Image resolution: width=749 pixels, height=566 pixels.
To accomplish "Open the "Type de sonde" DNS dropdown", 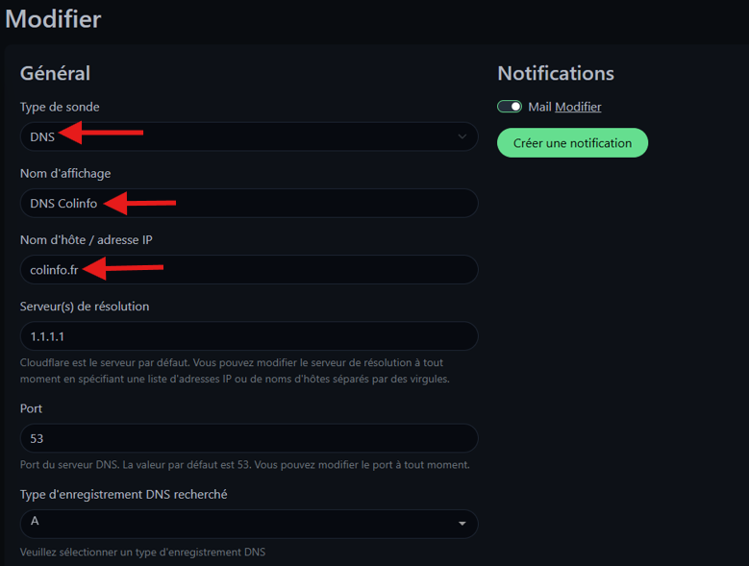I will [x=248, y=136].
